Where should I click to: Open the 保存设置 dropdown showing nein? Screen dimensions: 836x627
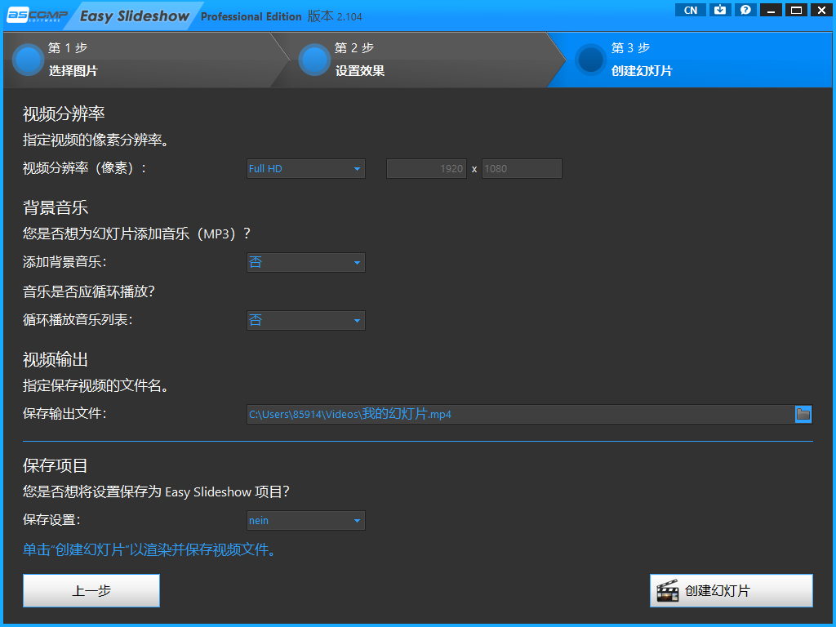306,520
